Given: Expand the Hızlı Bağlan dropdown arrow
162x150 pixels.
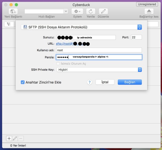Looking at the screenshot, I should click(66, 11).
